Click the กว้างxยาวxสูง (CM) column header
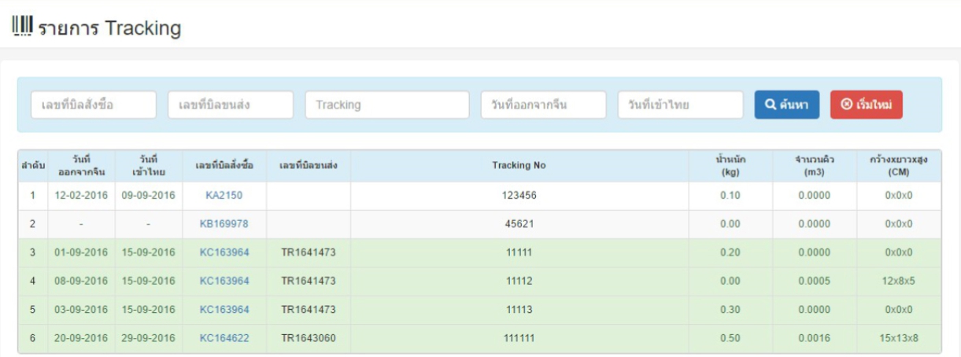The width and height of the screenshot is (961, 357). pos(899,166)
